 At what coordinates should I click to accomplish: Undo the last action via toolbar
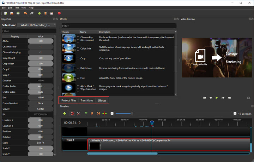point(25,13)
